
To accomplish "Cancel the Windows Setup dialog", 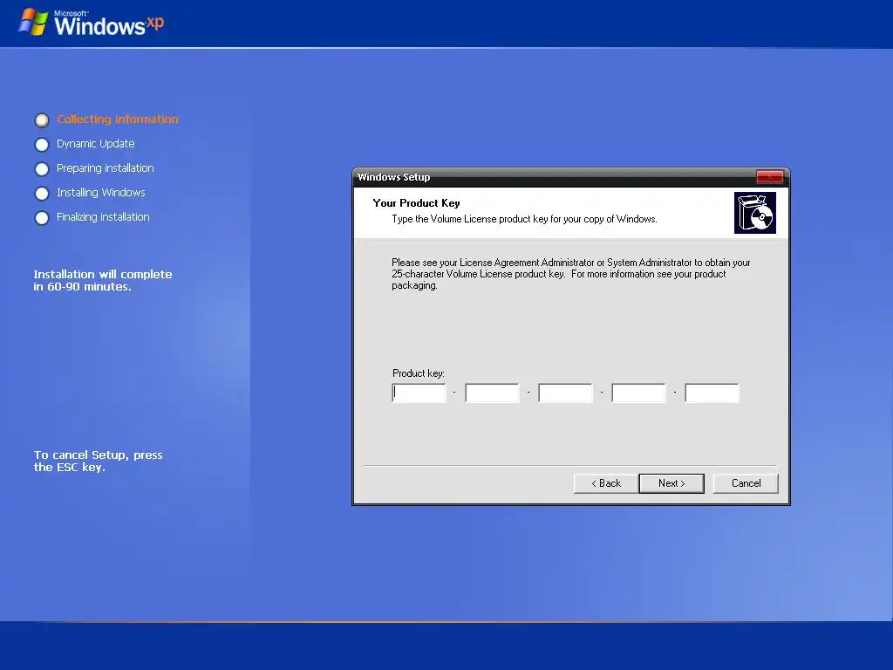I will pyautogui.click(x=746, y=483).
